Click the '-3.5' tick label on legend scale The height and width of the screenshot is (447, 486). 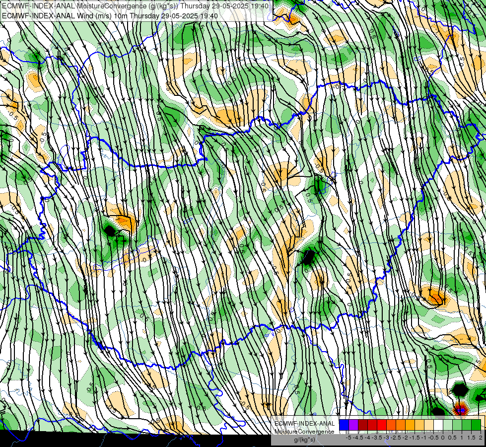[x=377, y=438]
